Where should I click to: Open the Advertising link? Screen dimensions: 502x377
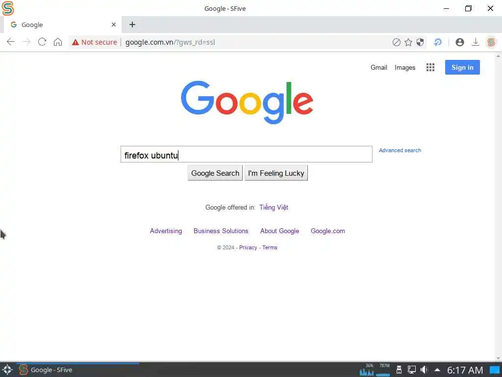(x=166, y=231)
